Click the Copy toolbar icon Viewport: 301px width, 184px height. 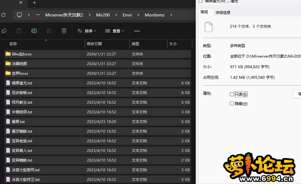coord(4,31)
